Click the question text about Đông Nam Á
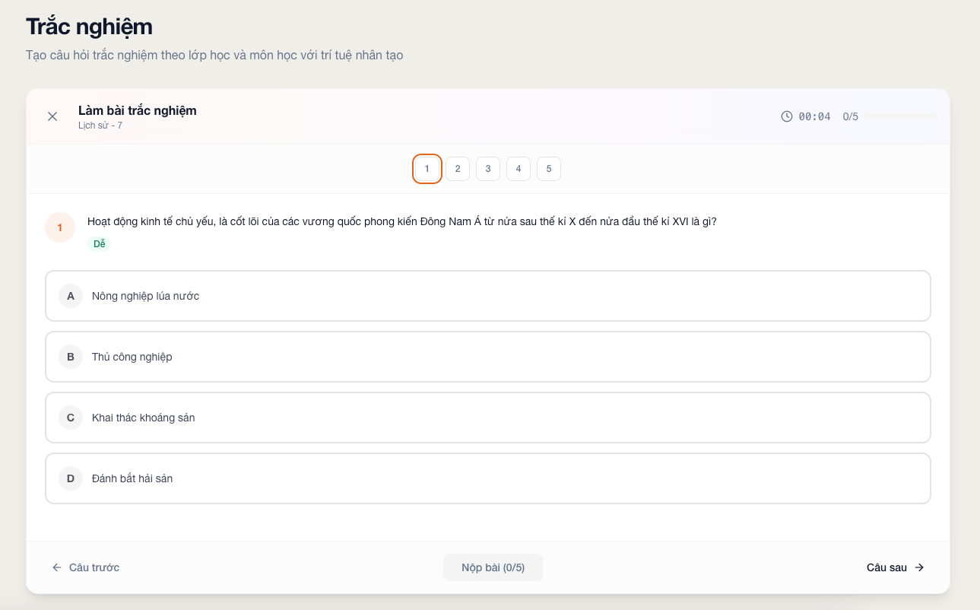 pyautogui.click(x=402, y=221)
